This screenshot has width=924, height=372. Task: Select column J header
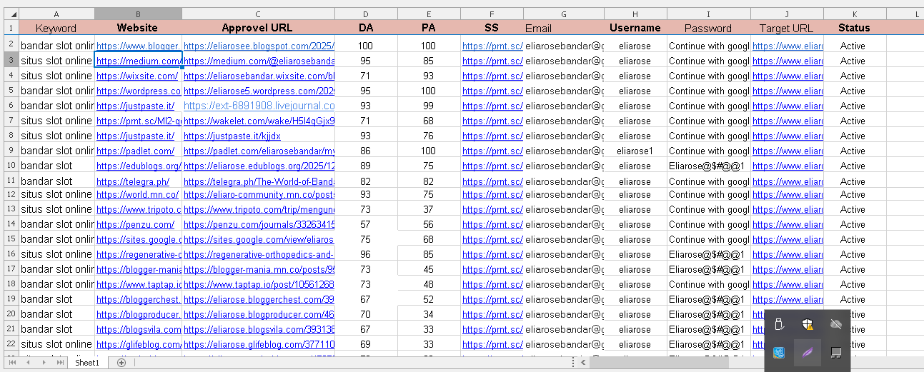pos(787,14)
